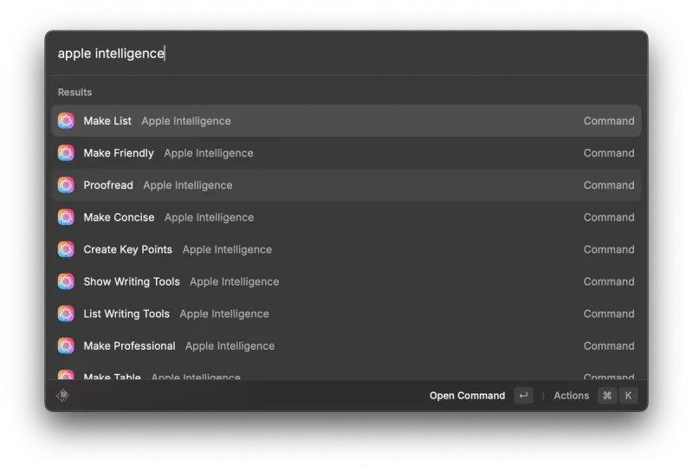The image size is (693, 471).
Task: Click Apple Intelligence subtitle next to Show Writing Tools
Action: click(234, 282)
